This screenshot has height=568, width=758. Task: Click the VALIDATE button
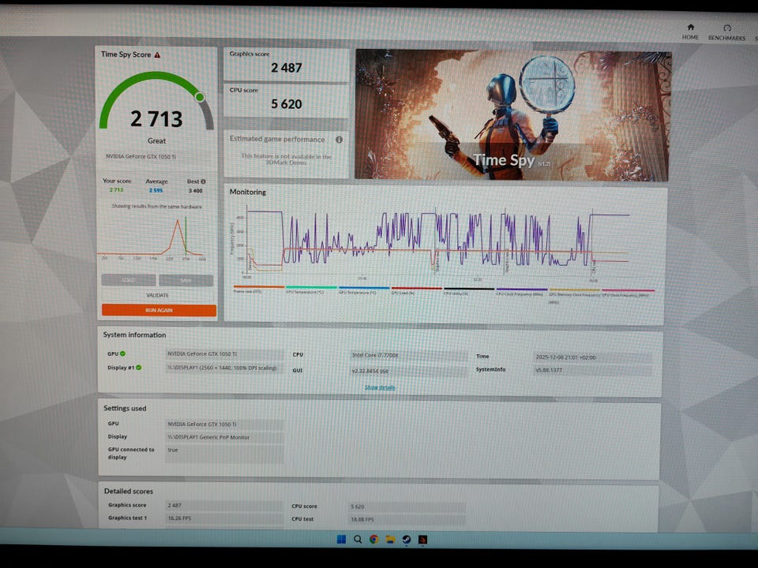(x=158, y=295)
